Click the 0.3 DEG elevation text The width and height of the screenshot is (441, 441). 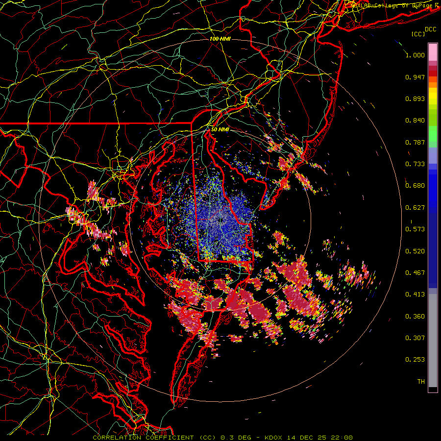(x=237, y=438)
